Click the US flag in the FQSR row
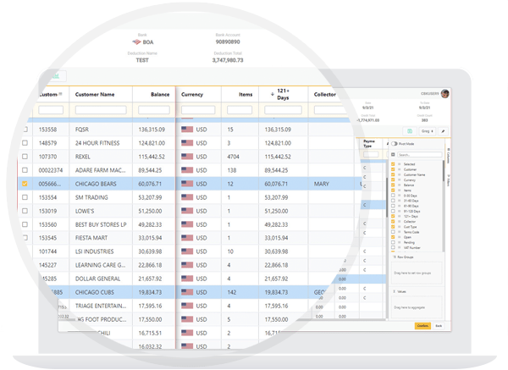This screenshot has width=508, height=370. (187, 130)
